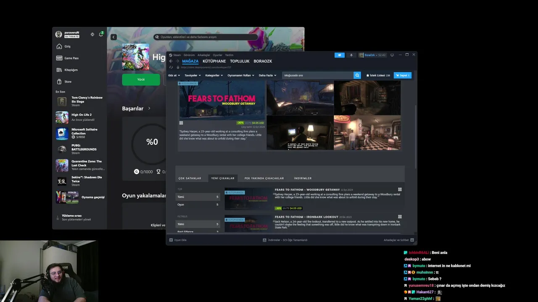Select Tümü filter under FİLTRELE
The height and width of the screenshot is (302, 538).
pyautogui.click(x=198, y=224)
